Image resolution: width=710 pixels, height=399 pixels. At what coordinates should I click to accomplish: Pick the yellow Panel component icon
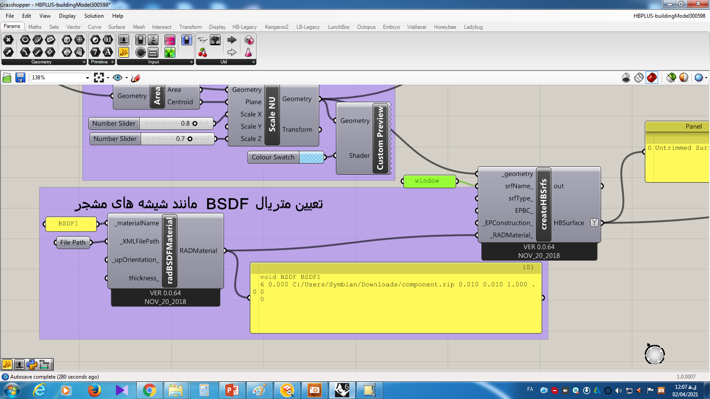124,52
